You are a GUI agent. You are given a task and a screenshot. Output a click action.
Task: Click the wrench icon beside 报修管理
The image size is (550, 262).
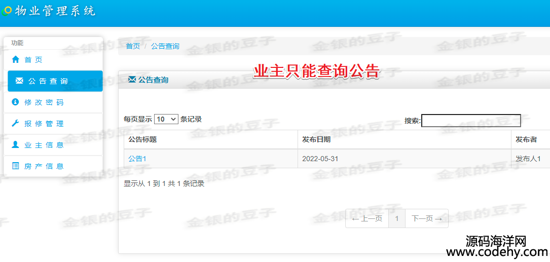click(15, 124)
